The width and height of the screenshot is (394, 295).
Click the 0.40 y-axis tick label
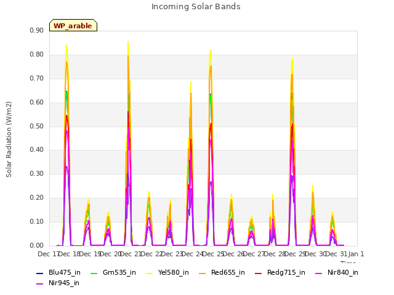37,150
